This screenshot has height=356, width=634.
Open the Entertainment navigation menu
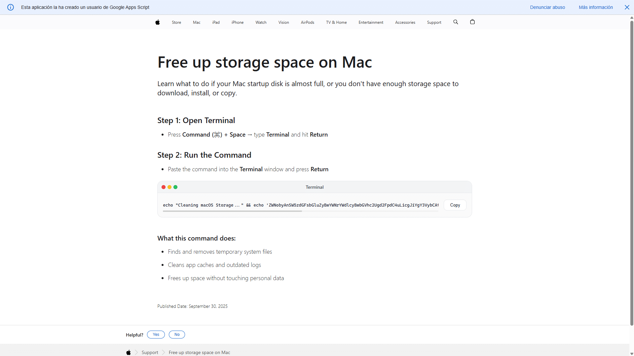pos(371,22)
